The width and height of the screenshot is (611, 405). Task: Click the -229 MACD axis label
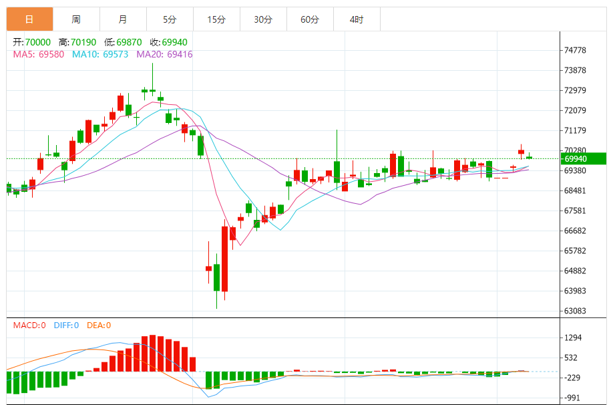[572, 378]
